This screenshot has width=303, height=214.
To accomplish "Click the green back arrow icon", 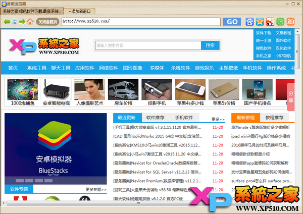I will 7,22.
